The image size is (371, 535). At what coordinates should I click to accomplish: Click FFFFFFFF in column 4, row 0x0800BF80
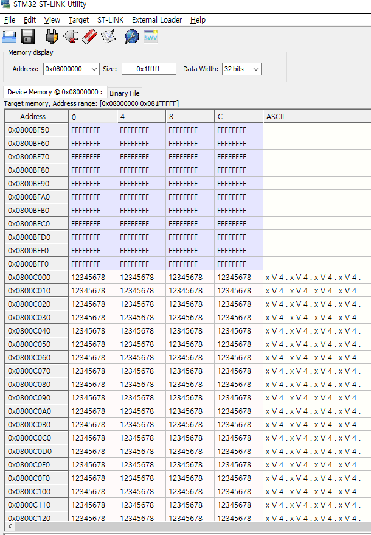point(134,170)
